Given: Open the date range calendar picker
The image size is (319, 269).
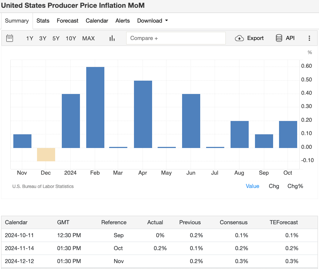Looking at the screenshot, I should pyautogui.click(x=10, y=38).
